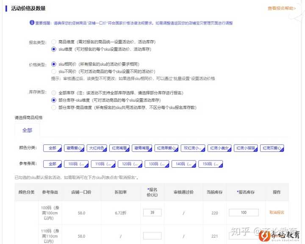Toggle the 全部 chip in 参考身高 row

pos(53,164)
